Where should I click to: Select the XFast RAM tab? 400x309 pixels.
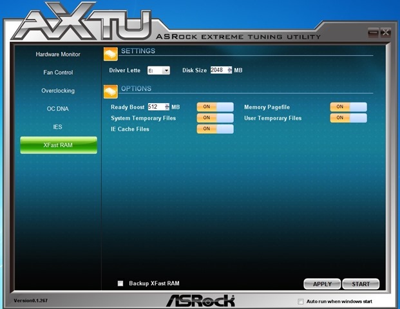coord(59,145)
